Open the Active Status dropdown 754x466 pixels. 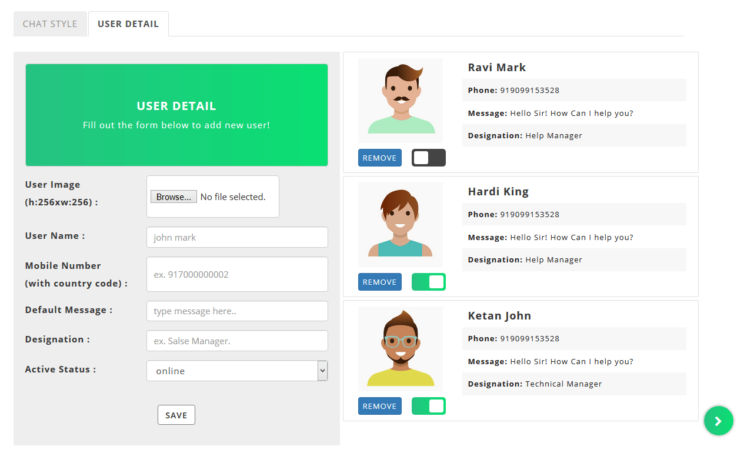click(x=236, y=371)
